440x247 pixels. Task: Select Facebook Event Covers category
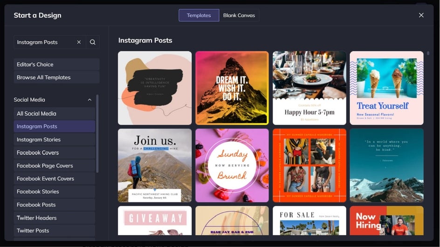(55, 178)
